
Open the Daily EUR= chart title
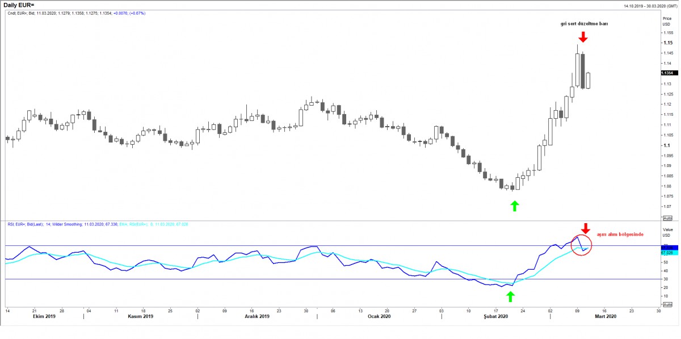click(18, 5)
